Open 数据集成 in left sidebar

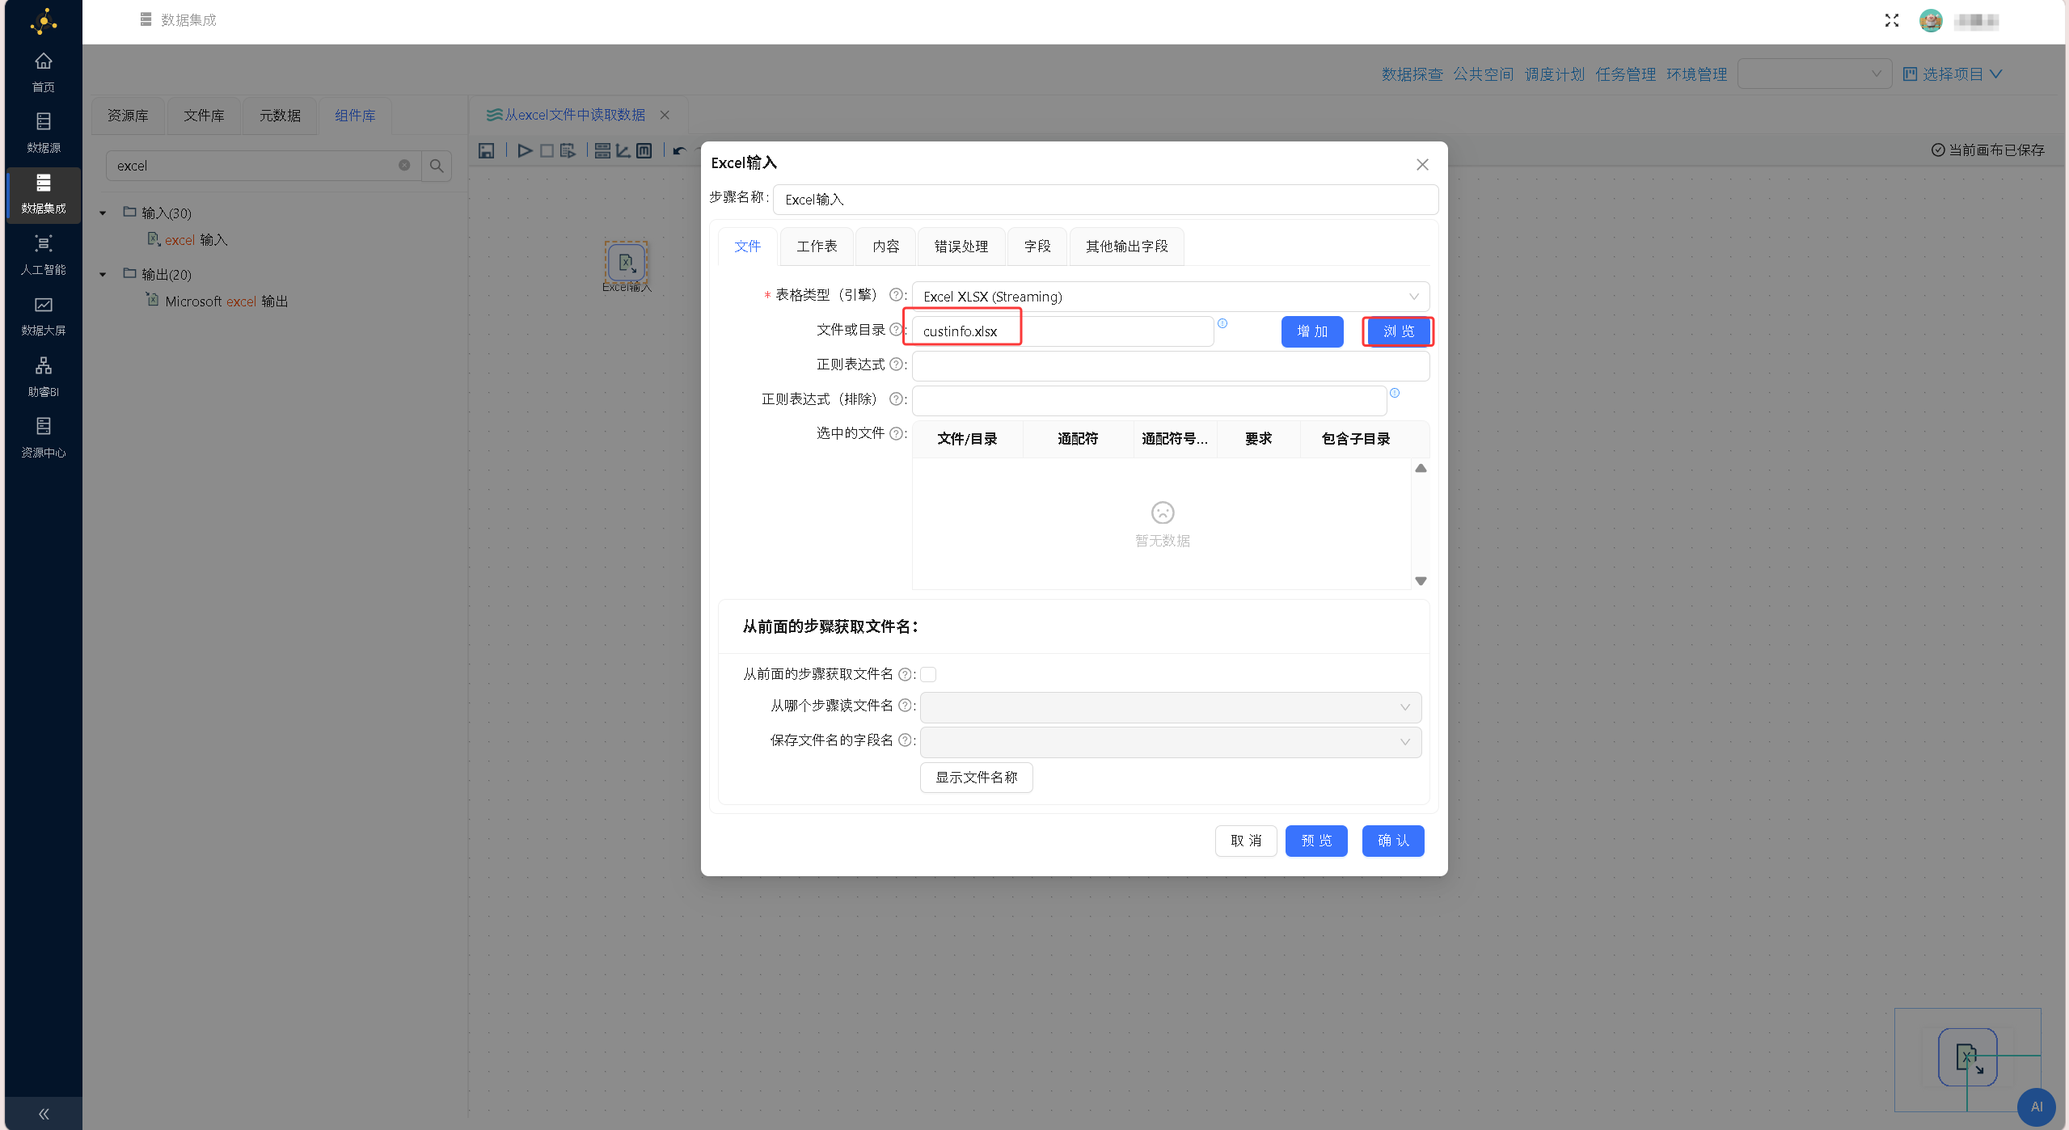[x=44, y=194]
